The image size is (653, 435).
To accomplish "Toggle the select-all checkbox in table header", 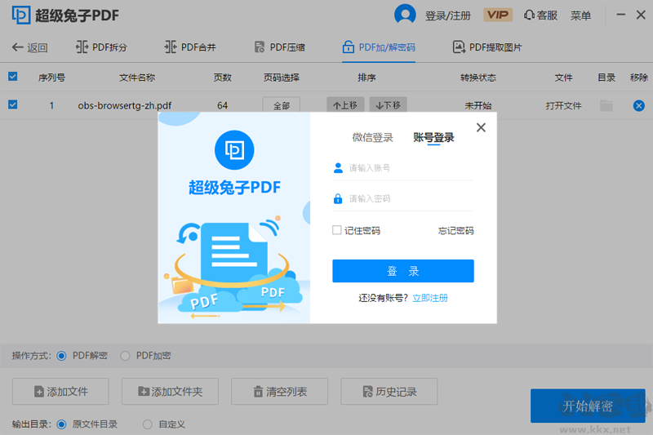I will [x=13, y=77].
